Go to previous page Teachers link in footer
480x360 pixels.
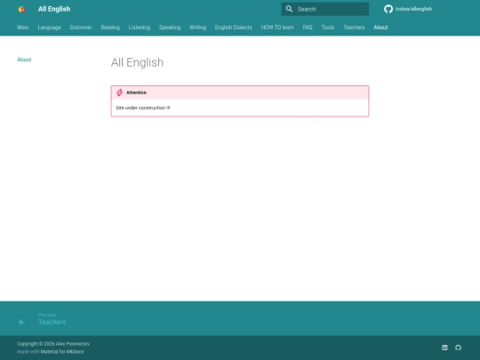(x=52, y=322)
